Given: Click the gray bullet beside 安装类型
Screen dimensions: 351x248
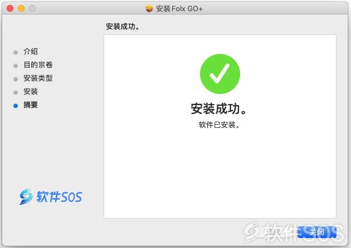Looking at the screenshot, I should [x=16, y=79].
